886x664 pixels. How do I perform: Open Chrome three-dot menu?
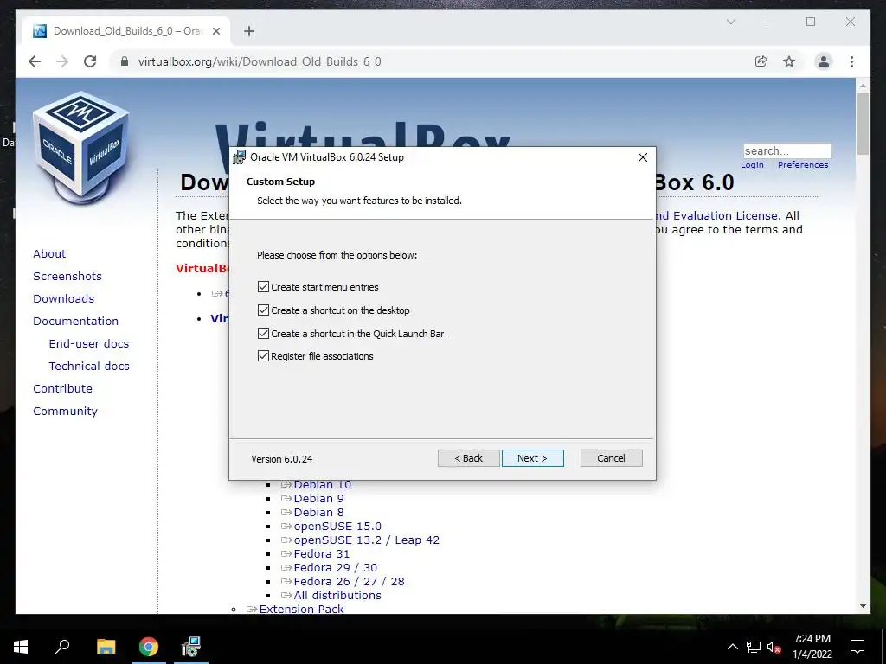[x=851, y=61]
